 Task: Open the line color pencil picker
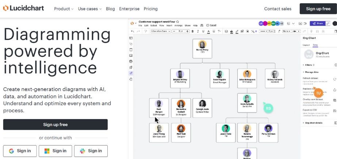point(237,31)
